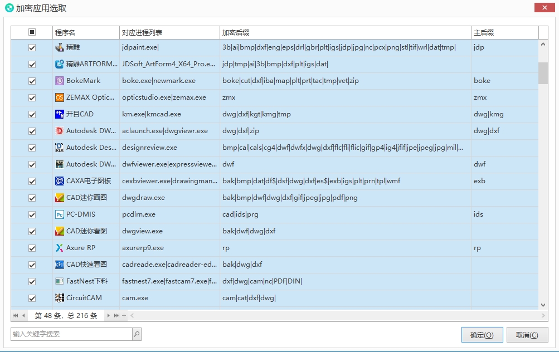Click the 第 48 条, 总 216 条 indicator
Viewport: 559px width, 352px height.
[x=66, y=316]
